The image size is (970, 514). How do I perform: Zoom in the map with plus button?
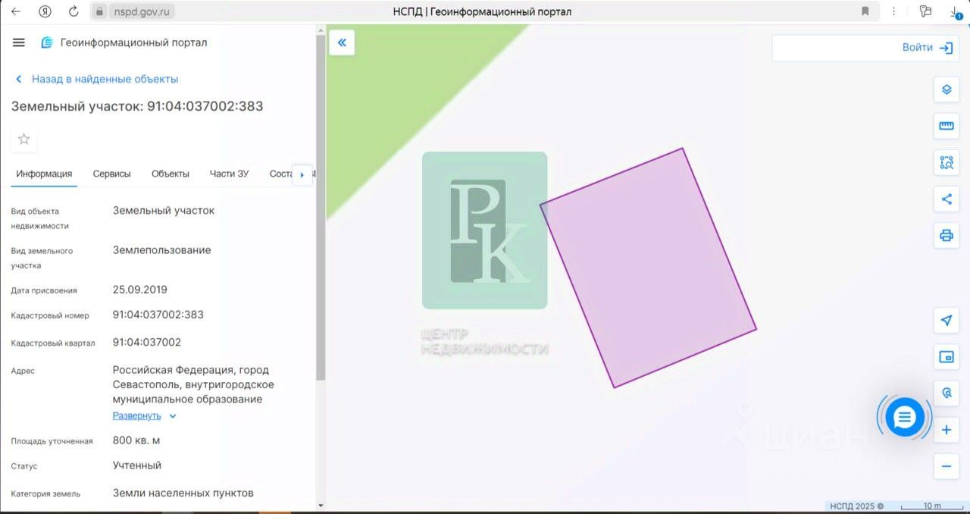coord(946,430)
